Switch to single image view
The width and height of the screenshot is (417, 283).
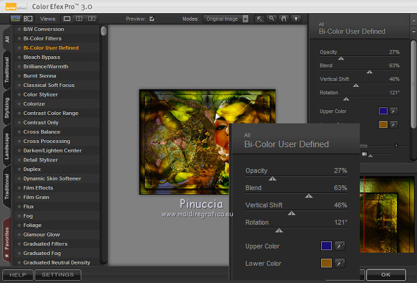tap(67, 18)
